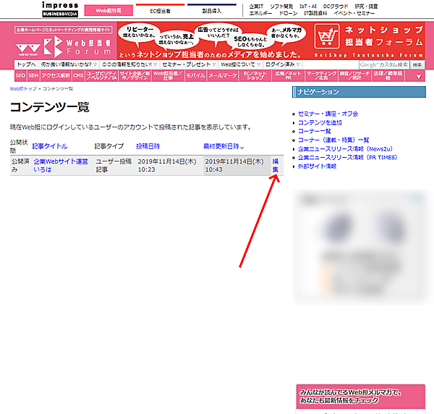The width and height of the screenshot is (434, 414).
Task: Select the EC/ネットショップ category
Action: coord(255,75)
